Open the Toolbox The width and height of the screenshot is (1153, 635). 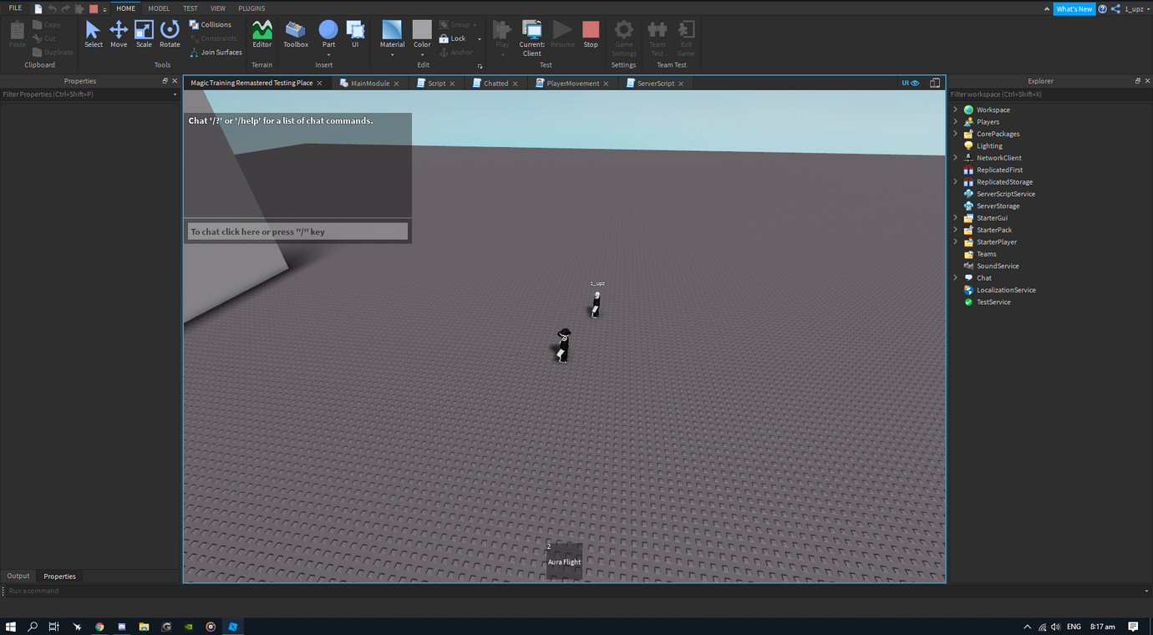[x=295, y=35]
